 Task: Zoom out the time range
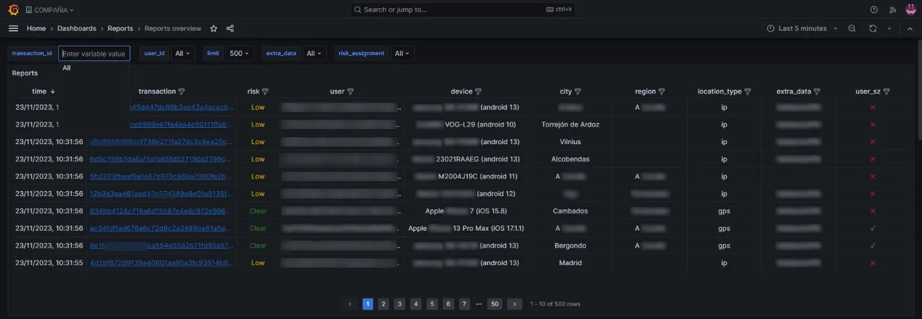click(852, 28)
